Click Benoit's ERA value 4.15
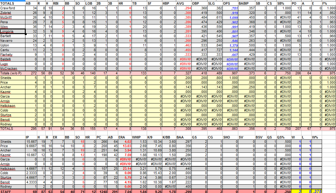Screen dimensions: 336x193 pyautogui.click(x=125, y=182)
